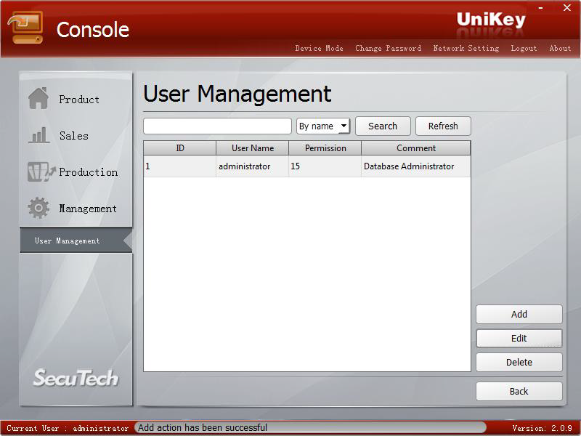Close the Console window
Image resolution: width=581 pixels, height=436 pixels.
pyautogui.click(x=567, y=8)
